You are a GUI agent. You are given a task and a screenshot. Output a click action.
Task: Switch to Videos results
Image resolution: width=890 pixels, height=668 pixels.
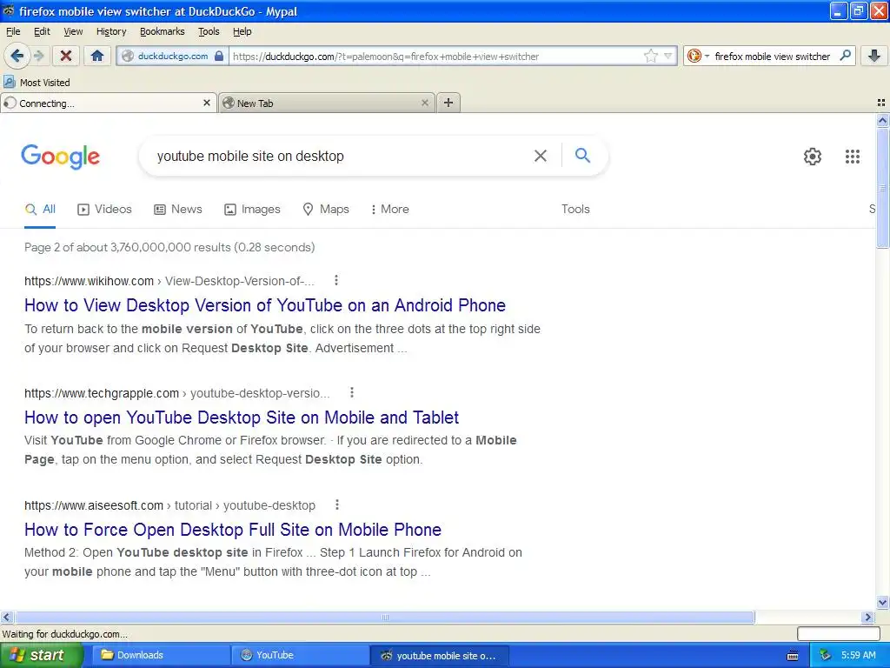104,209
